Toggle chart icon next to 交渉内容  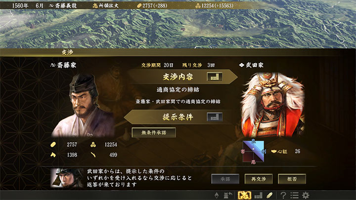click(215, 77)
